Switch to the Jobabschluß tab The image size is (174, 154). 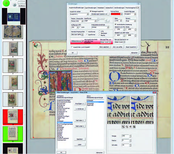point(109,8)
